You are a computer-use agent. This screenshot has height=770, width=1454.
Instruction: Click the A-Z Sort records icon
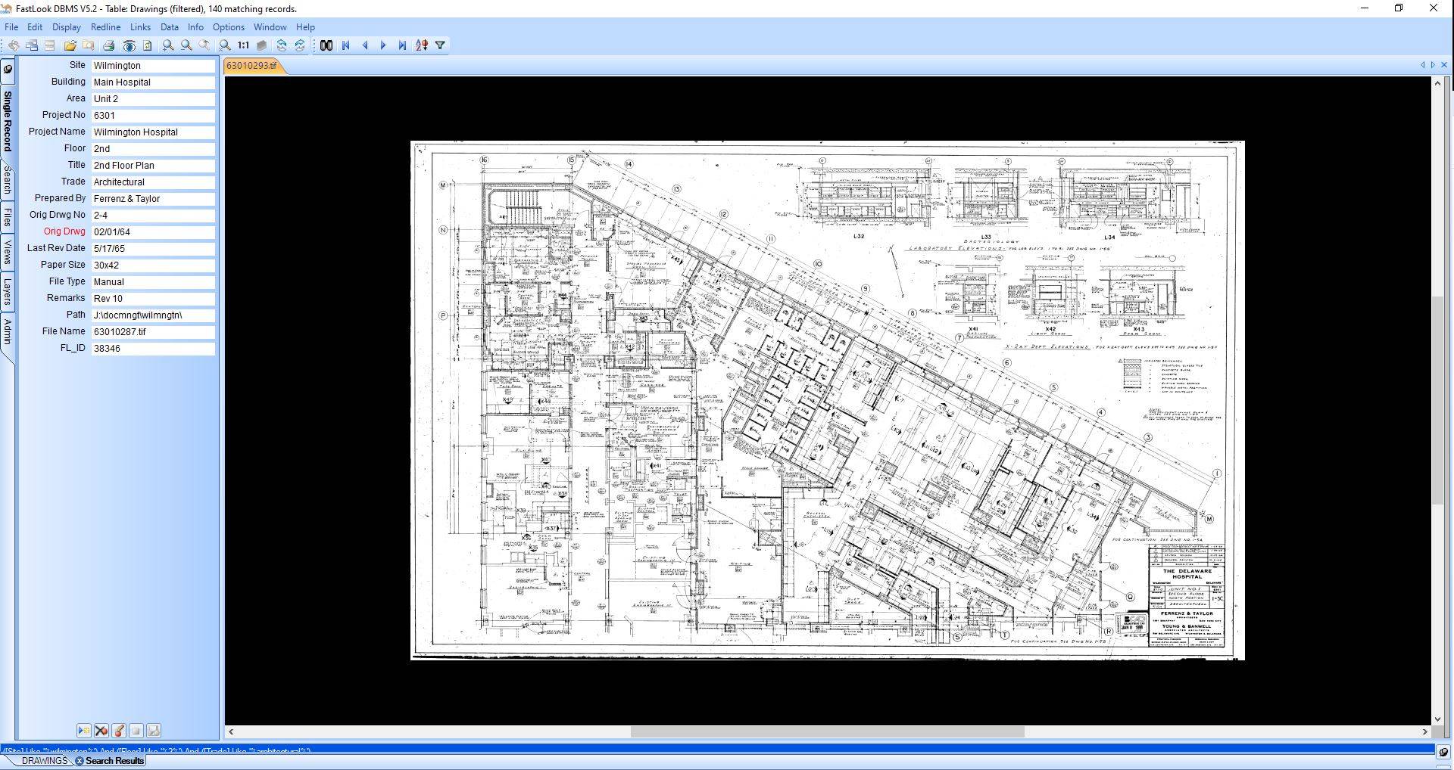coord(422,45)
